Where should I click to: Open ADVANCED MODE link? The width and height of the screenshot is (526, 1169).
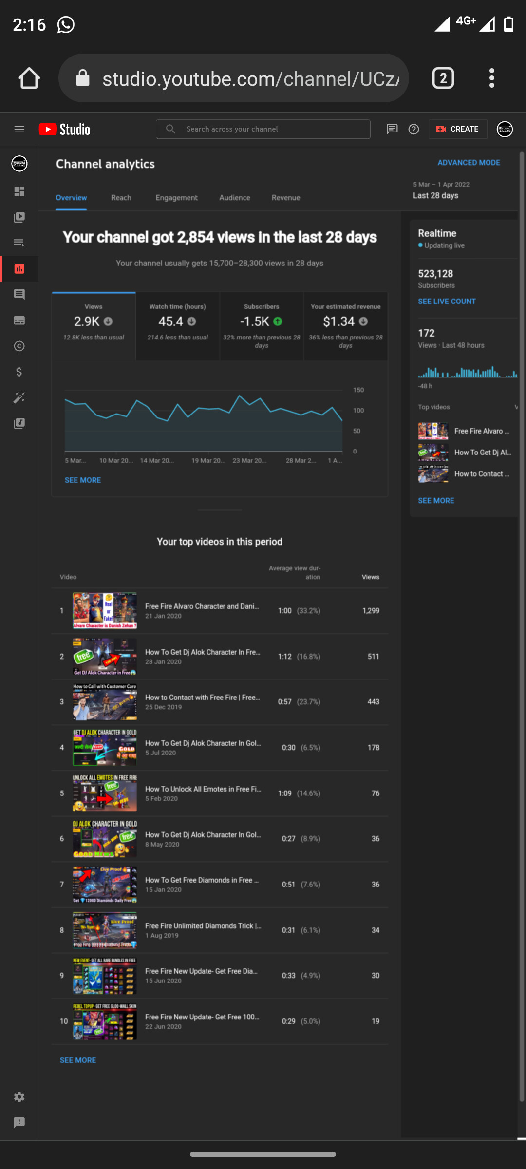[469, 163]
